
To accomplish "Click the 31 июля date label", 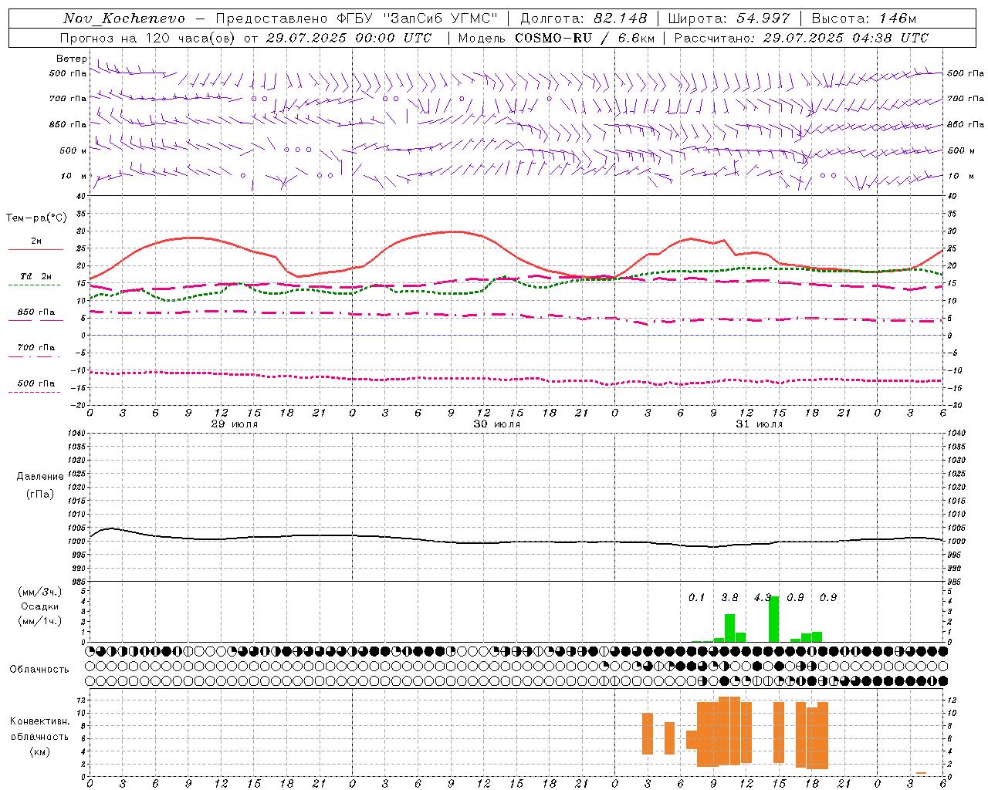I will 760,424.
